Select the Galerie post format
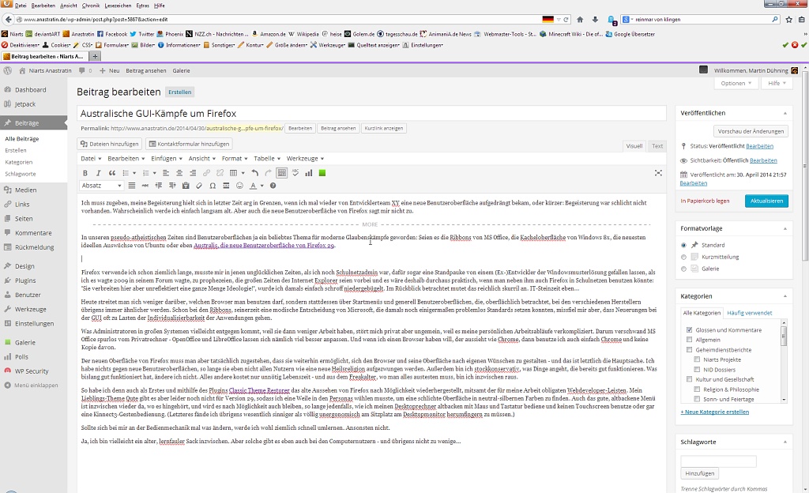 click(x=683, y=269)
